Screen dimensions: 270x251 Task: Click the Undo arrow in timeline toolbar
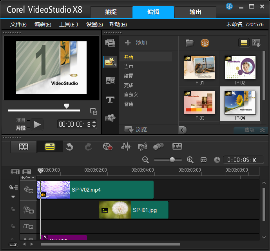pyautogui.click(x=69, y=147)
